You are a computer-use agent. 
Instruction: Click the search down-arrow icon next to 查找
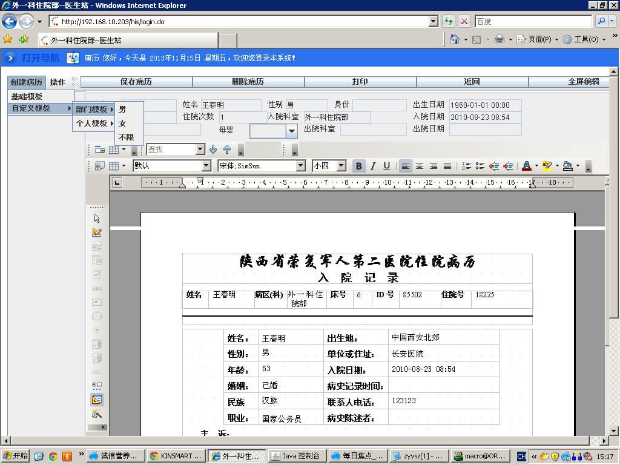pyautogui.click(x=213, y=149)
